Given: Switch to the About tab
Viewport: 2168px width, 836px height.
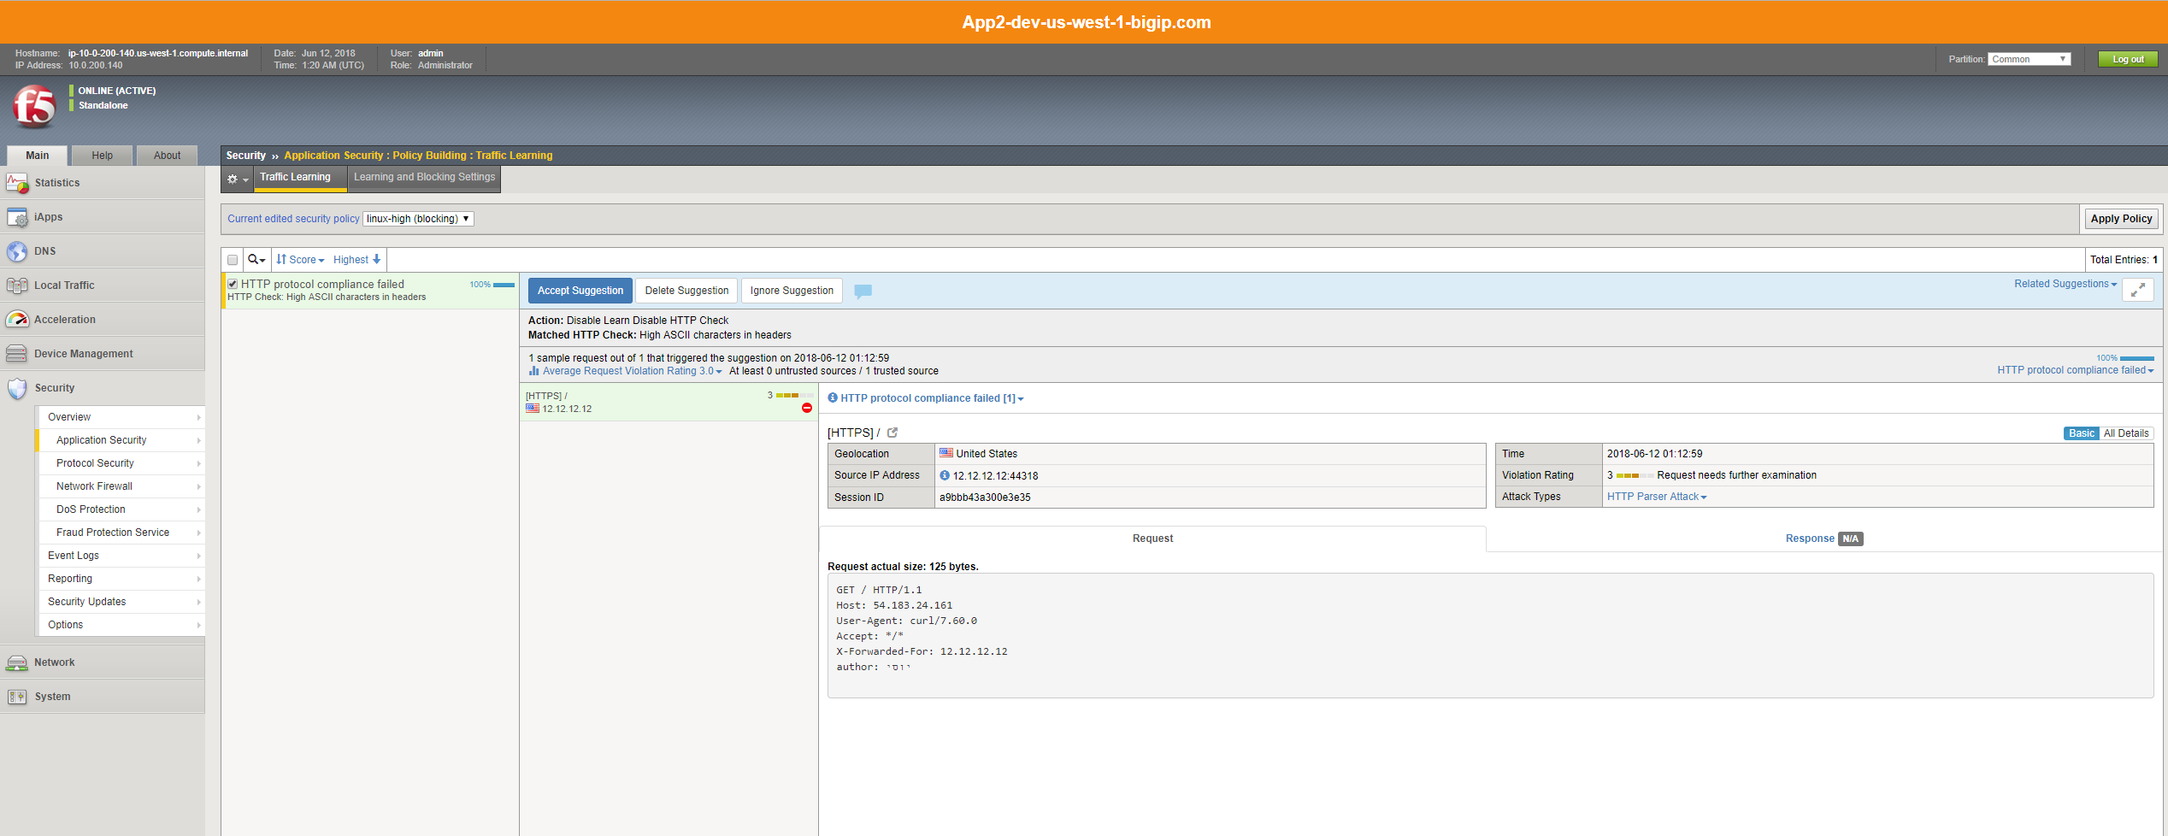Looking at the screenshot, I should pyautogui.click(x=168, y=156).
